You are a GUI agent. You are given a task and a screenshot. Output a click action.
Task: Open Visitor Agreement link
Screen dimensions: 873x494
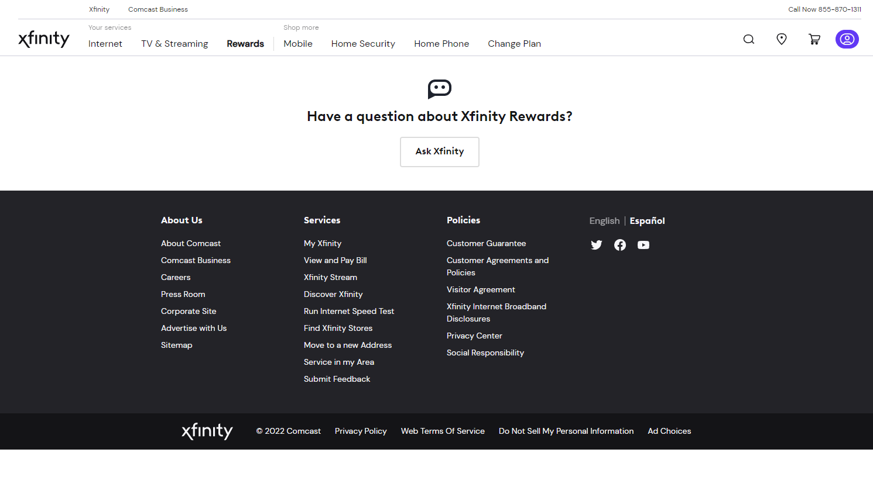click(x=481, y=290)
